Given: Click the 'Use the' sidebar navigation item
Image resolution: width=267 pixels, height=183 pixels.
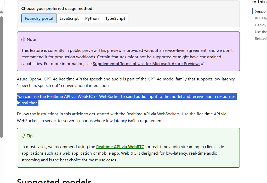Looking at the screenshot, I should coord(260,32).
